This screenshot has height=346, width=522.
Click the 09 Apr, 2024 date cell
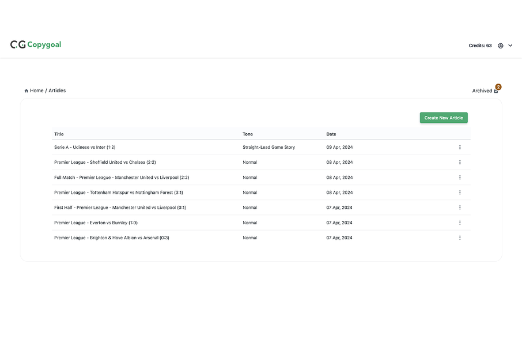click(x=339, y=147)
